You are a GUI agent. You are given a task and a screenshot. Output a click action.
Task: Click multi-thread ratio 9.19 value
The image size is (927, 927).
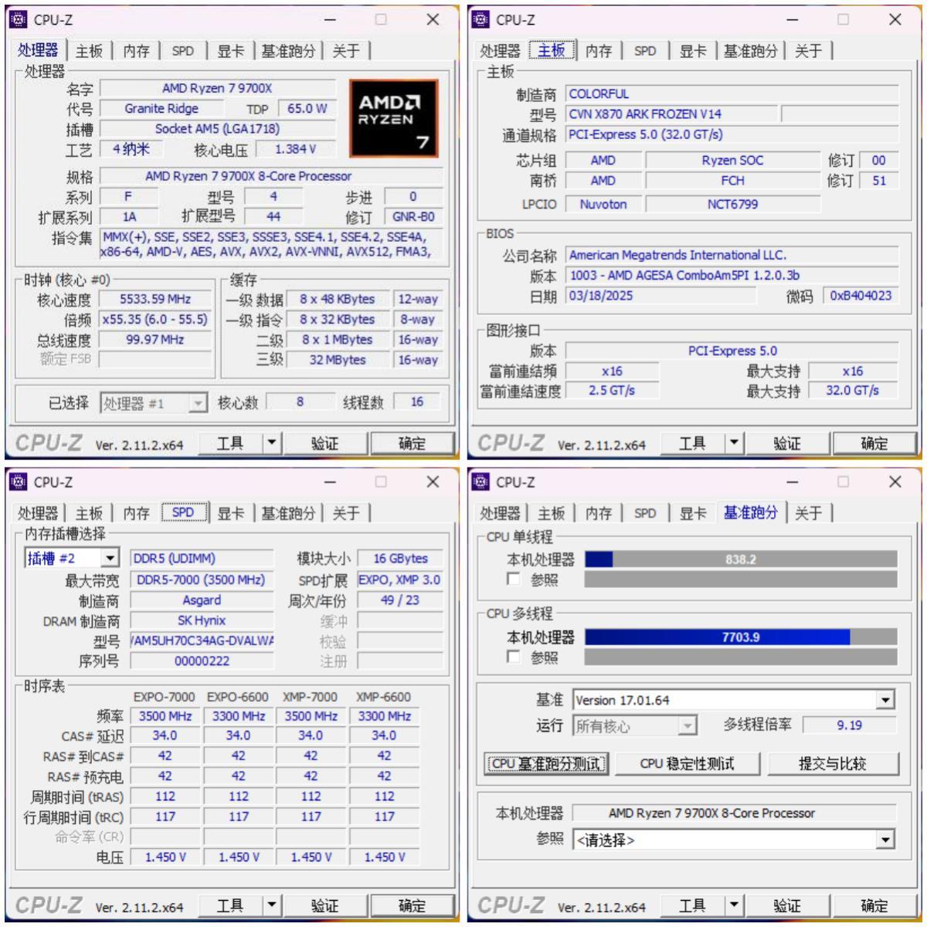[x=849, y=725]
